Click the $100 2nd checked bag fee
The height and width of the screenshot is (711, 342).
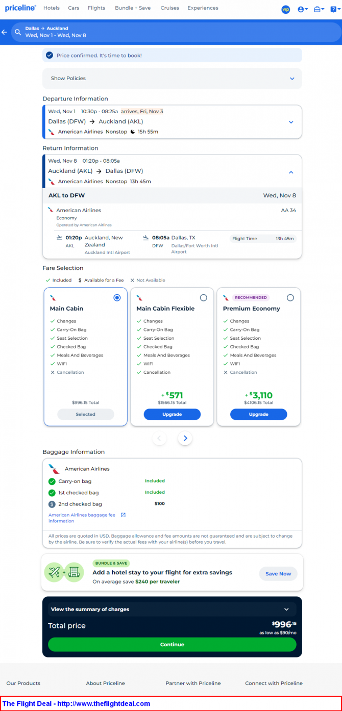point(160,504)
